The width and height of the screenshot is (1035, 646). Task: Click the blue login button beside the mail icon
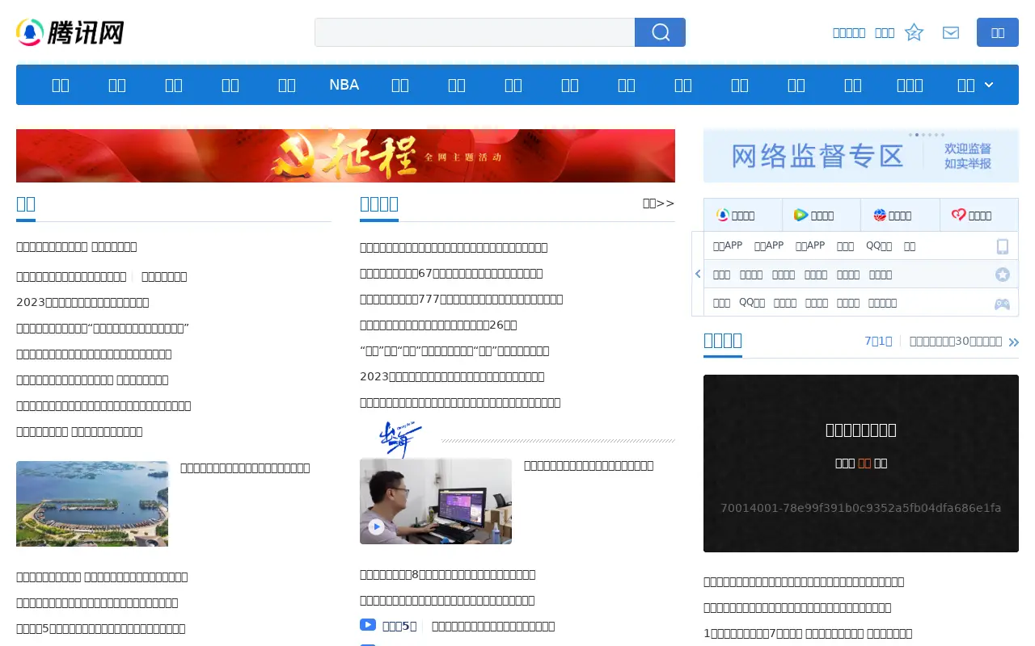coord(998,32)
